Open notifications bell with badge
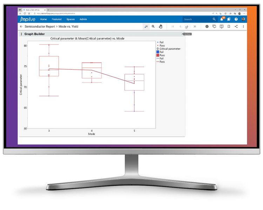263x210 pixels. point(222,19)
